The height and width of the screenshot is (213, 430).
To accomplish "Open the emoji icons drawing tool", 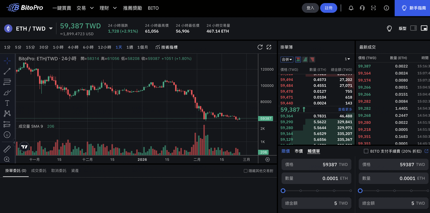I will (7, 135).
